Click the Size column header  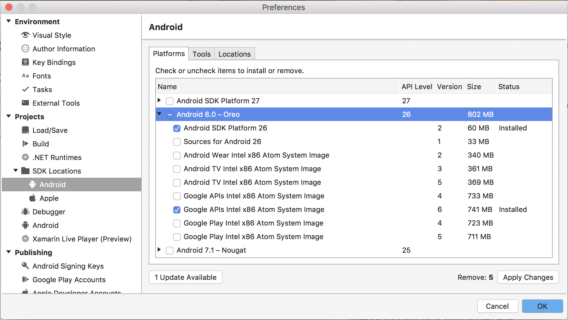(x=474, y=87)
